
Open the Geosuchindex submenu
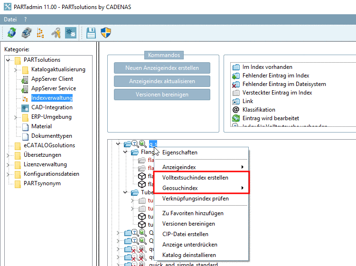pos(201,188)
